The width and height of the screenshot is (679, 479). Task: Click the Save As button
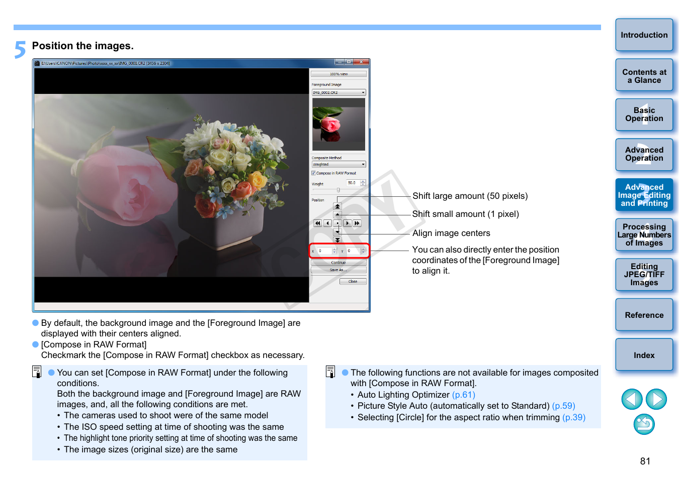click(x=338, y=270)
